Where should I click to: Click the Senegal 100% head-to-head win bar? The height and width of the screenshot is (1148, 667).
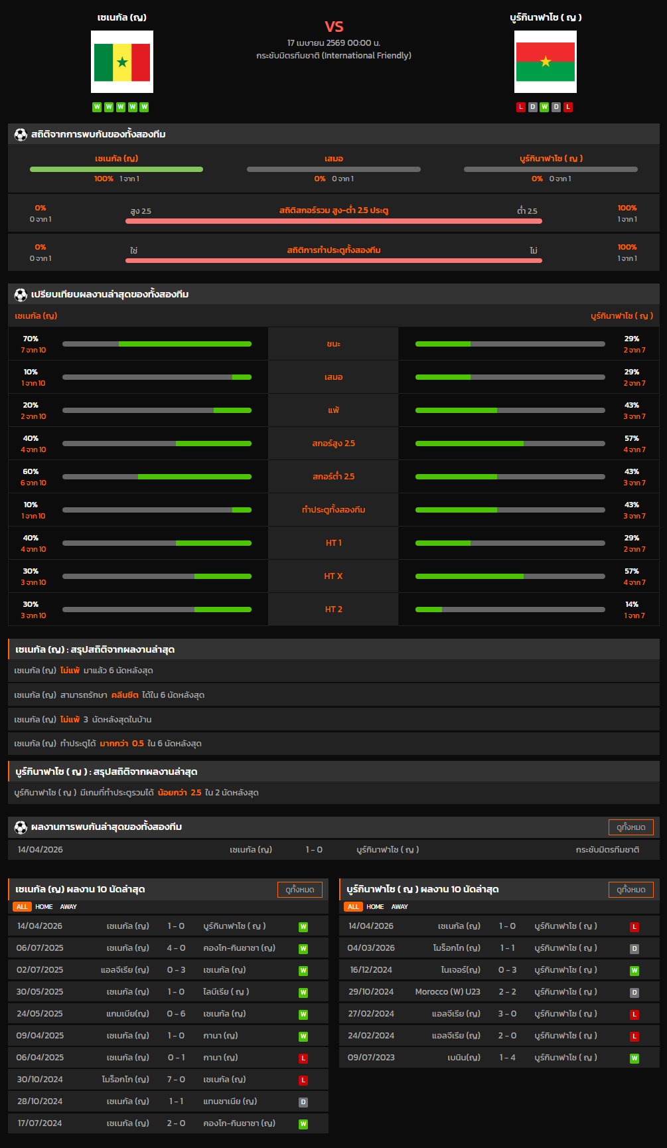(x=116, y=169)
